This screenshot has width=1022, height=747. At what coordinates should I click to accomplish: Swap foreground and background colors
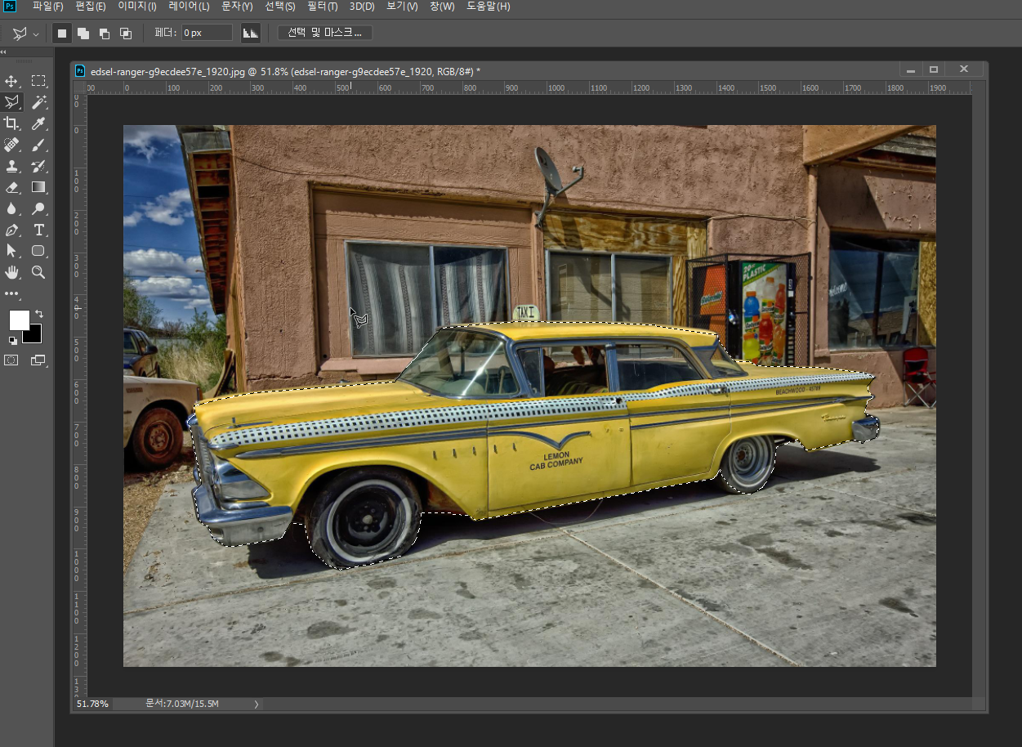point(38,314)
